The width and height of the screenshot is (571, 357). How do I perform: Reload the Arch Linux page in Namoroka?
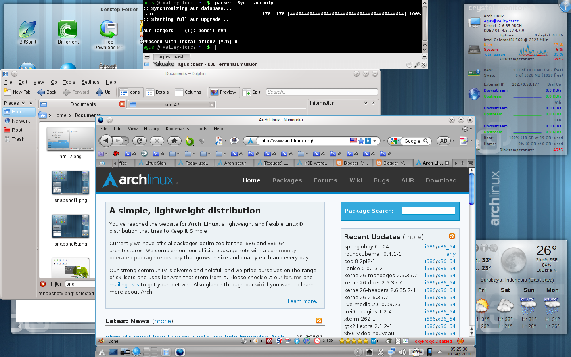(x=140, y=140)
